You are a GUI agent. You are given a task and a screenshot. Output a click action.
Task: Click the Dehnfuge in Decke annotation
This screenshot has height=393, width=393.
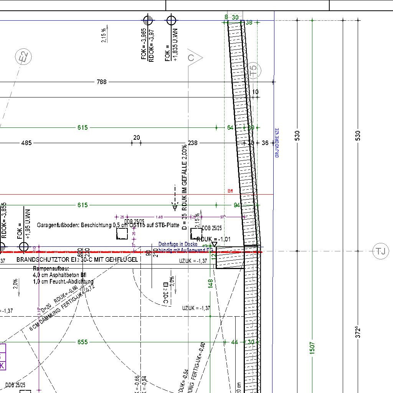tap(178, 244)
